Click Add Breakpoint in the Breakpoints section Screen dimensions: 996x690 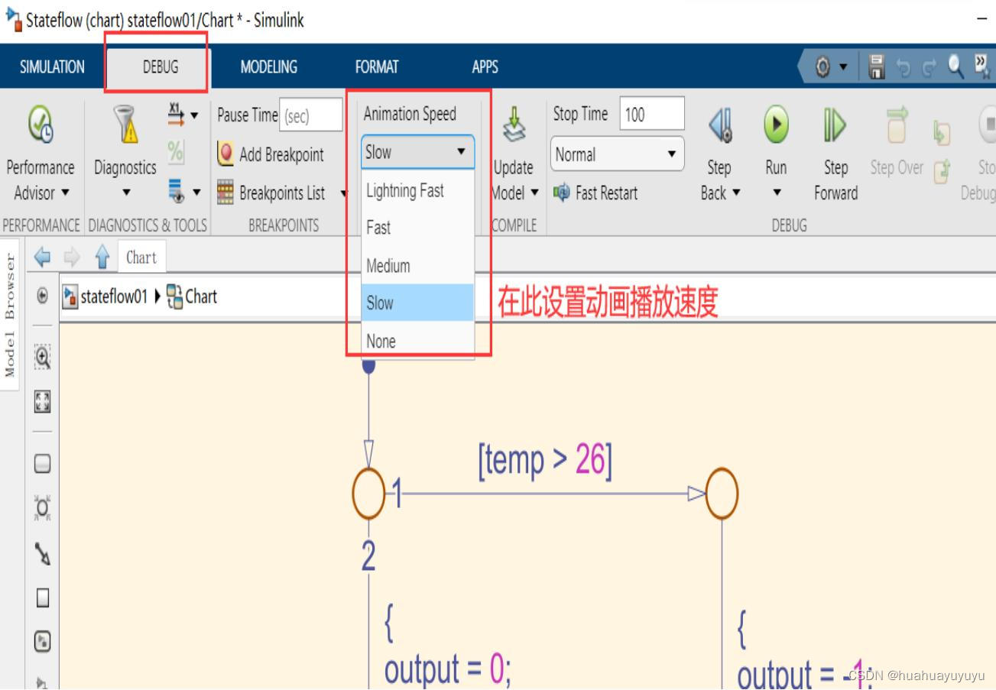point(271,154)
